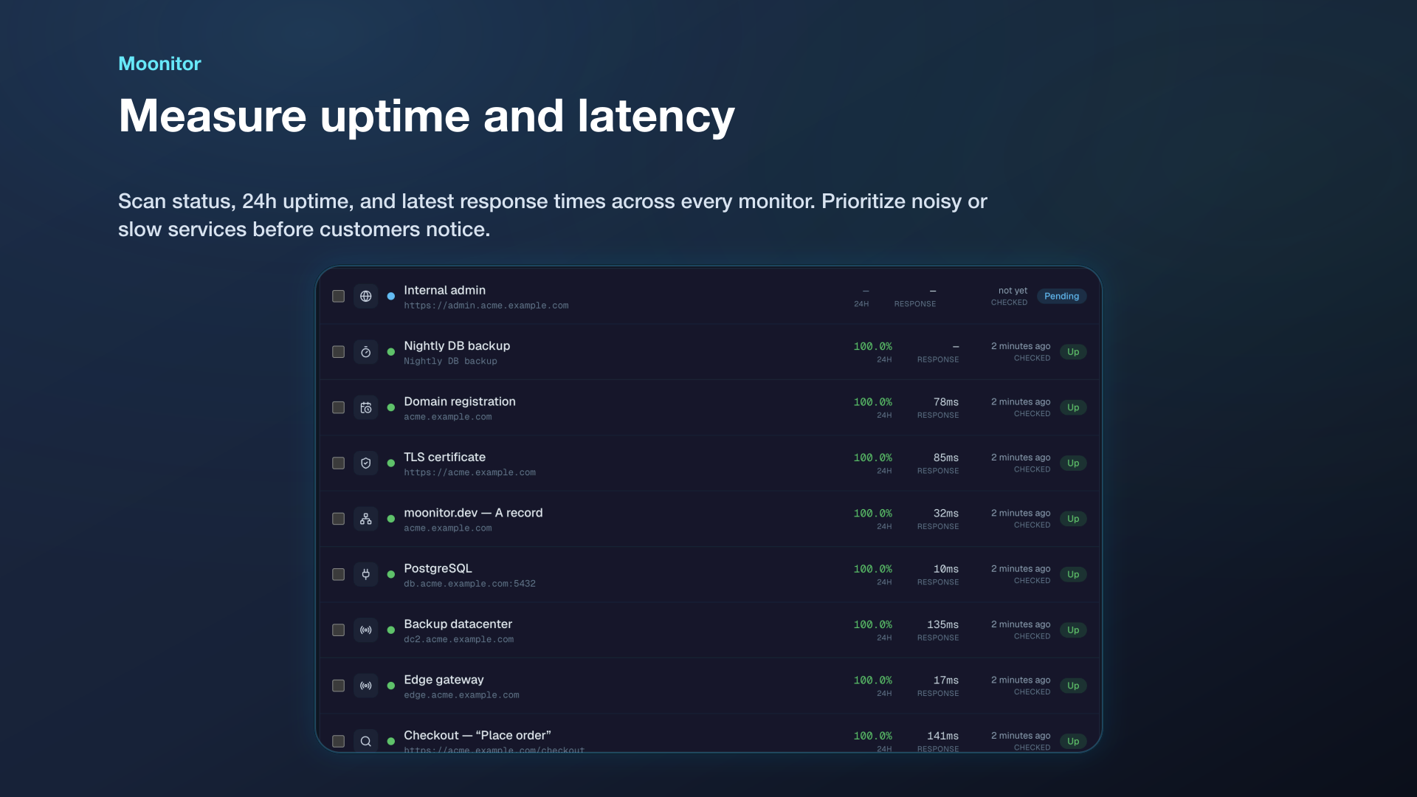This screenshot has height=797, width=1417.
Task: Click green status dot of Edge gateway
Action: coord(391,686)
